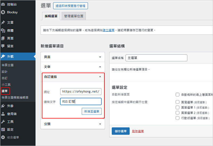Switch to the 管理選單位置 tab

click(x=74, y=16)
